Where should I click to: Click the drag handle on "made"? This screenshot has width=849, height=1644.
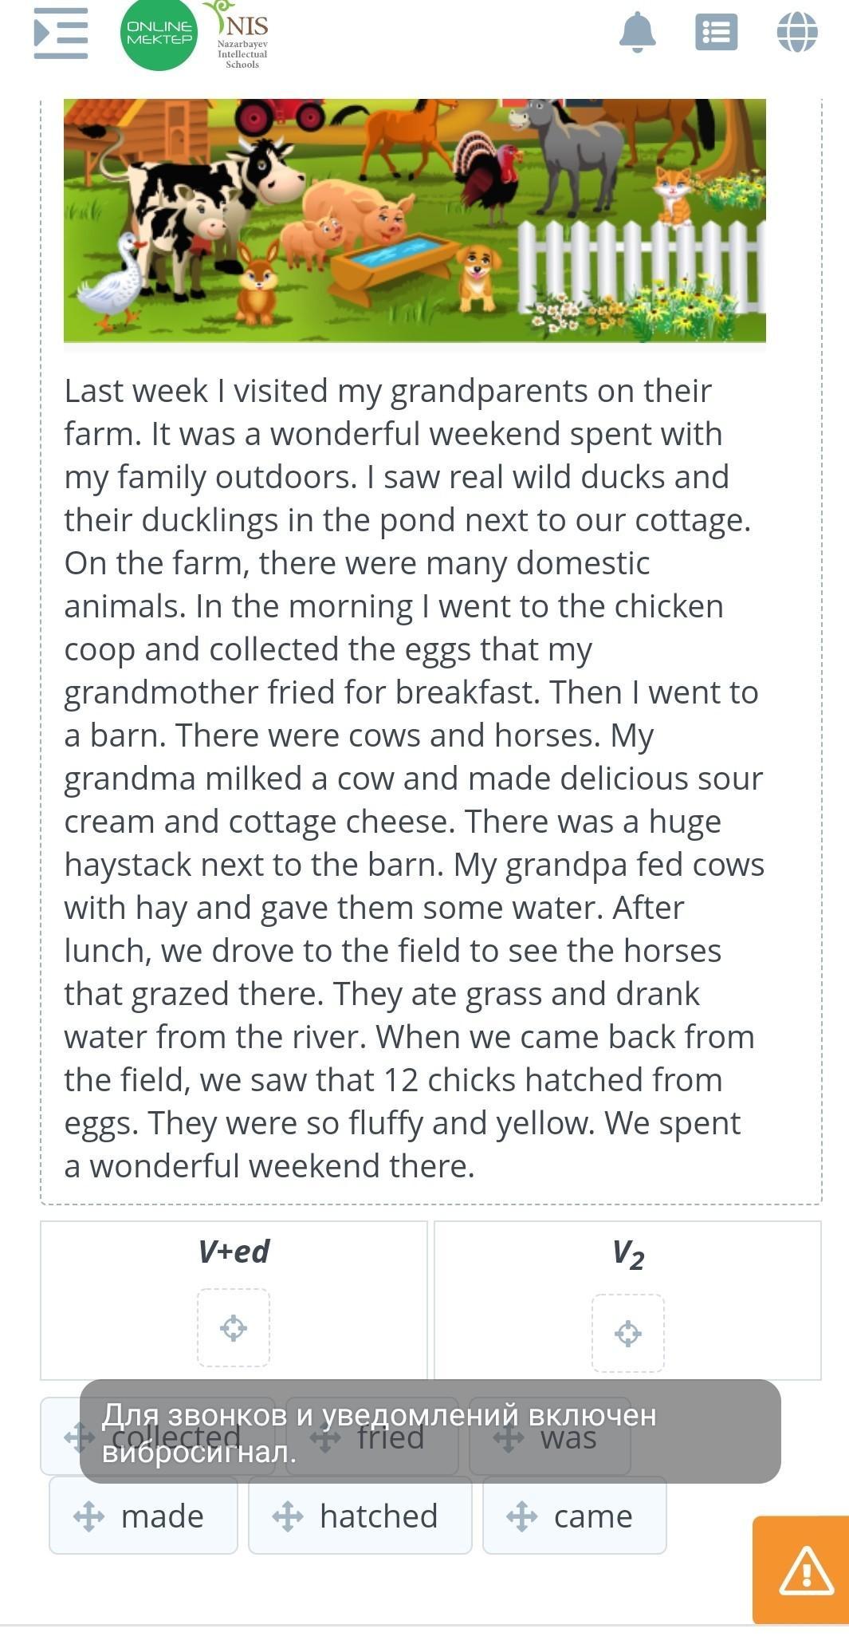tap(88, 1516)
